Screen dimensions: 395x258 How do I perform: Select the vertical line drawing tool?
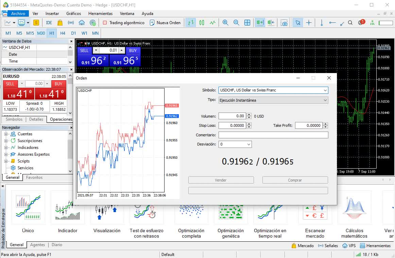click(322, 23)
